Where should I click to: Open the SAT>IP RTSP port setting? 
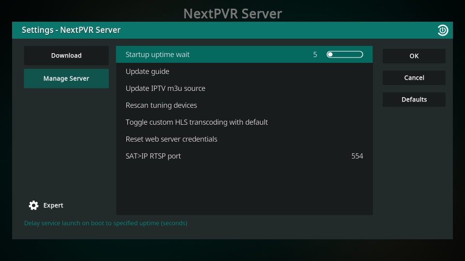153,156
